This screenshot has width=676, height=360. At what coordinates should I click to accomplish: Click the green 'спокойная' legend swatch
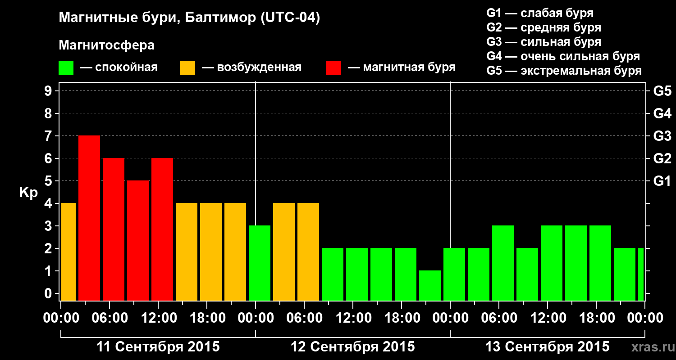point(66,68)
